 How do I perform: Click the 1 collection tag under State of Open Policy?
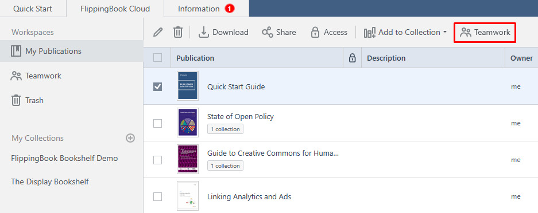click(x=225, y=129)
